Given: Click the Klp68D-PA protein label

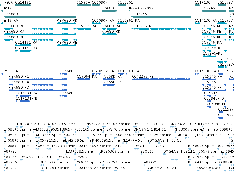Looking at the screenshot, I should pos(113,77).
